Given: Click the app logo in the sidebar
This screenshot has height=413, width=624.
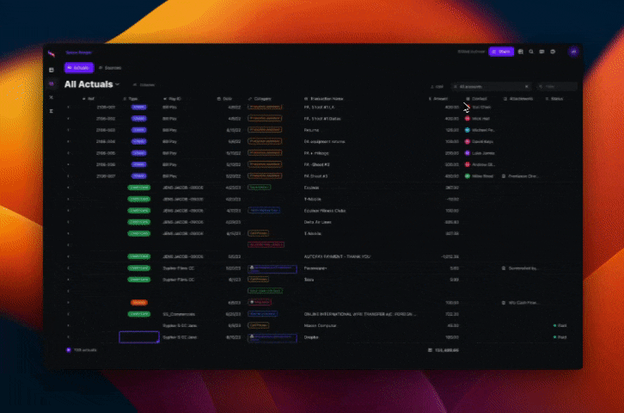Looking at the screenshot, I should 52,52.
